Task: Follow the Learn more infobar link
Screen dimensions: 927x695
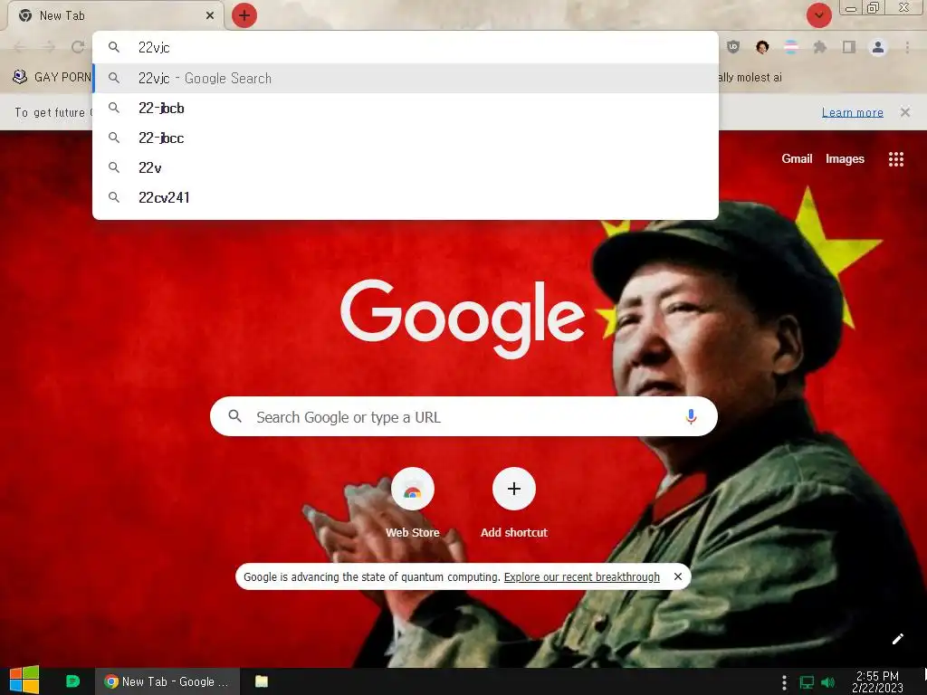Action: (852, 112)
